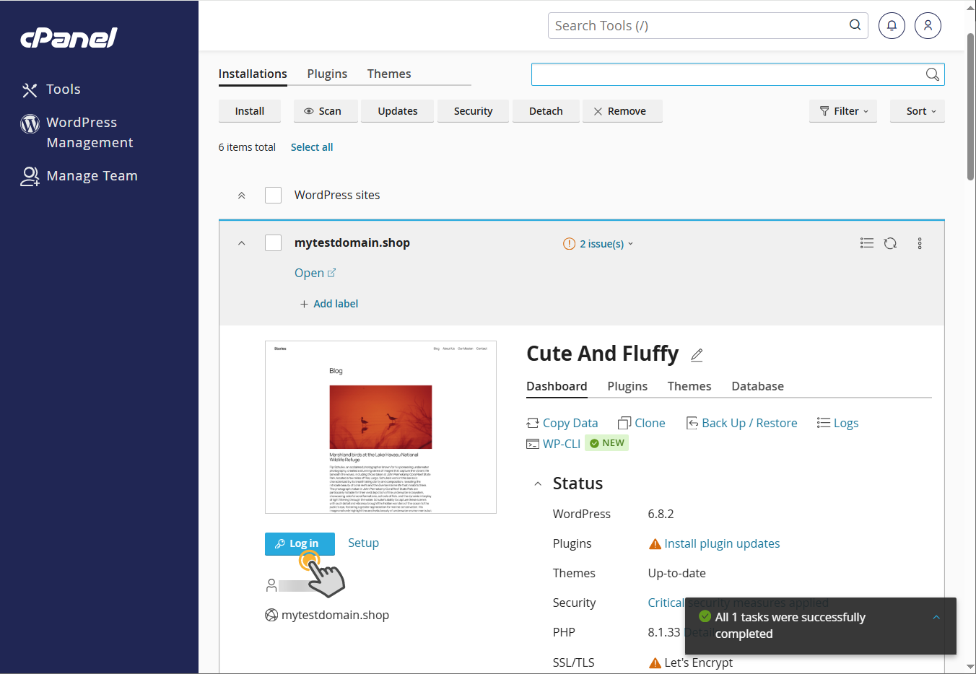Click the notifications bell icon
This screenshot has height=674, width=976.
click(x=892, y=26)
